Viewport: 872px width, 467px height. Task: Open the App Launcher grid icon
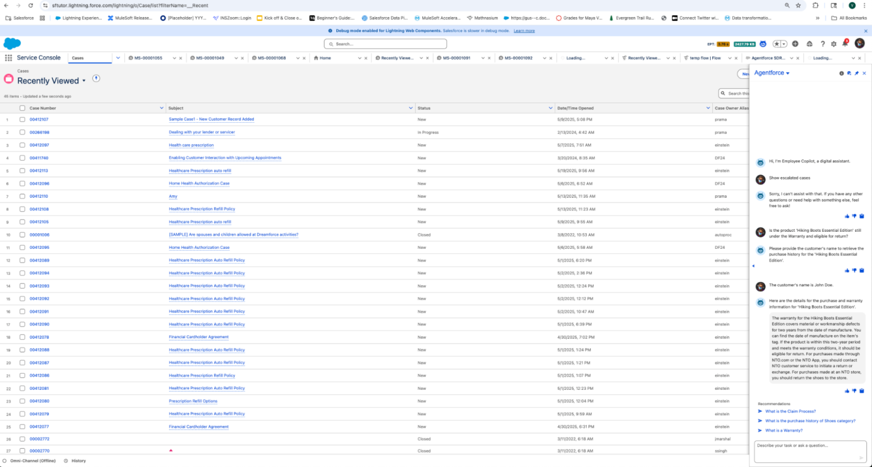9,58
